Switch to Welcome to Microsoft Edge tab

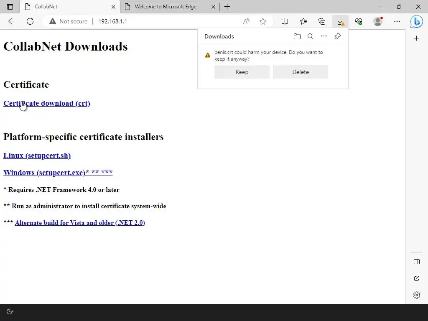170,7
